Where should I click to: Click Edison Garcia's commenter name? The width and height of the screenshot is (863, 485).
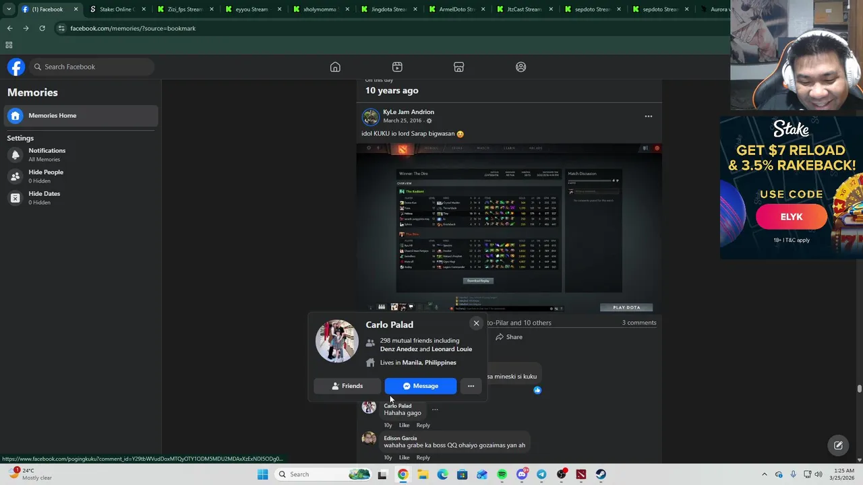[x=400, y=439]
